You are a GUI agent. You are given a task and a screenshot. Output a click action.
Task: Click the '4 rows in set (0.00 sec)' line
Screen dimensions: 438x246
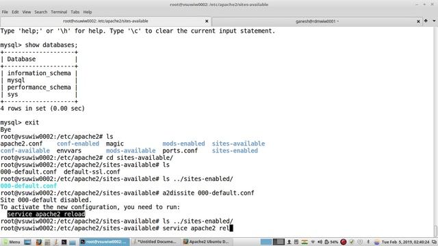point(42,109)
